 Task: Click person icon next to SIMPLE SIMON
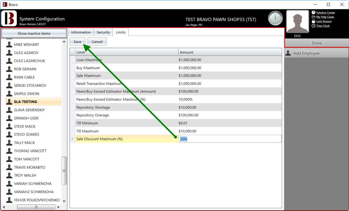tap(9, 94)
